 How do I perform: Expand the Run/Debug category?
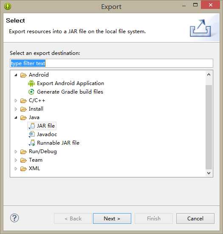(x=16, y=151)
